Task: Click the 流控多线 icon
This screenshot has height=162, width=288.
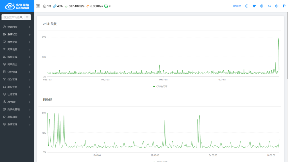Action: (4, 57)
